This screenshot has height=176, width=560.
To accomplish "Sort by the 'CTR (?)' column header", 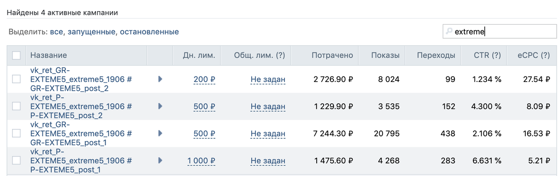I will 488,55.
